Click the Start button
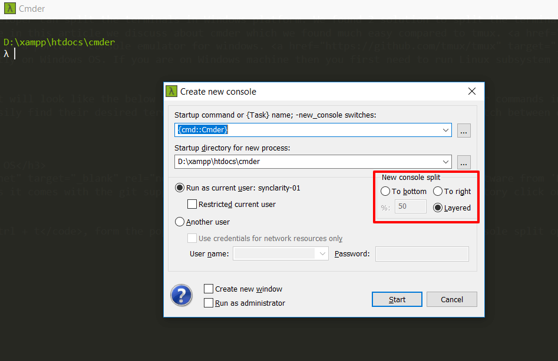This screenshot has height=361, width=558. pos(397,299)
